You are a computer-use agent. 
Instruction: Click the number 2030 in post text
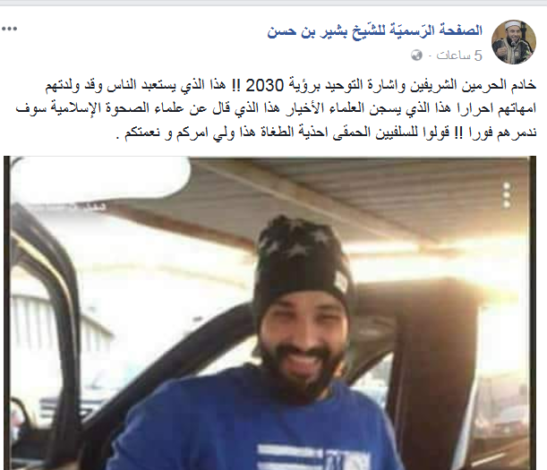pos(264,85)
